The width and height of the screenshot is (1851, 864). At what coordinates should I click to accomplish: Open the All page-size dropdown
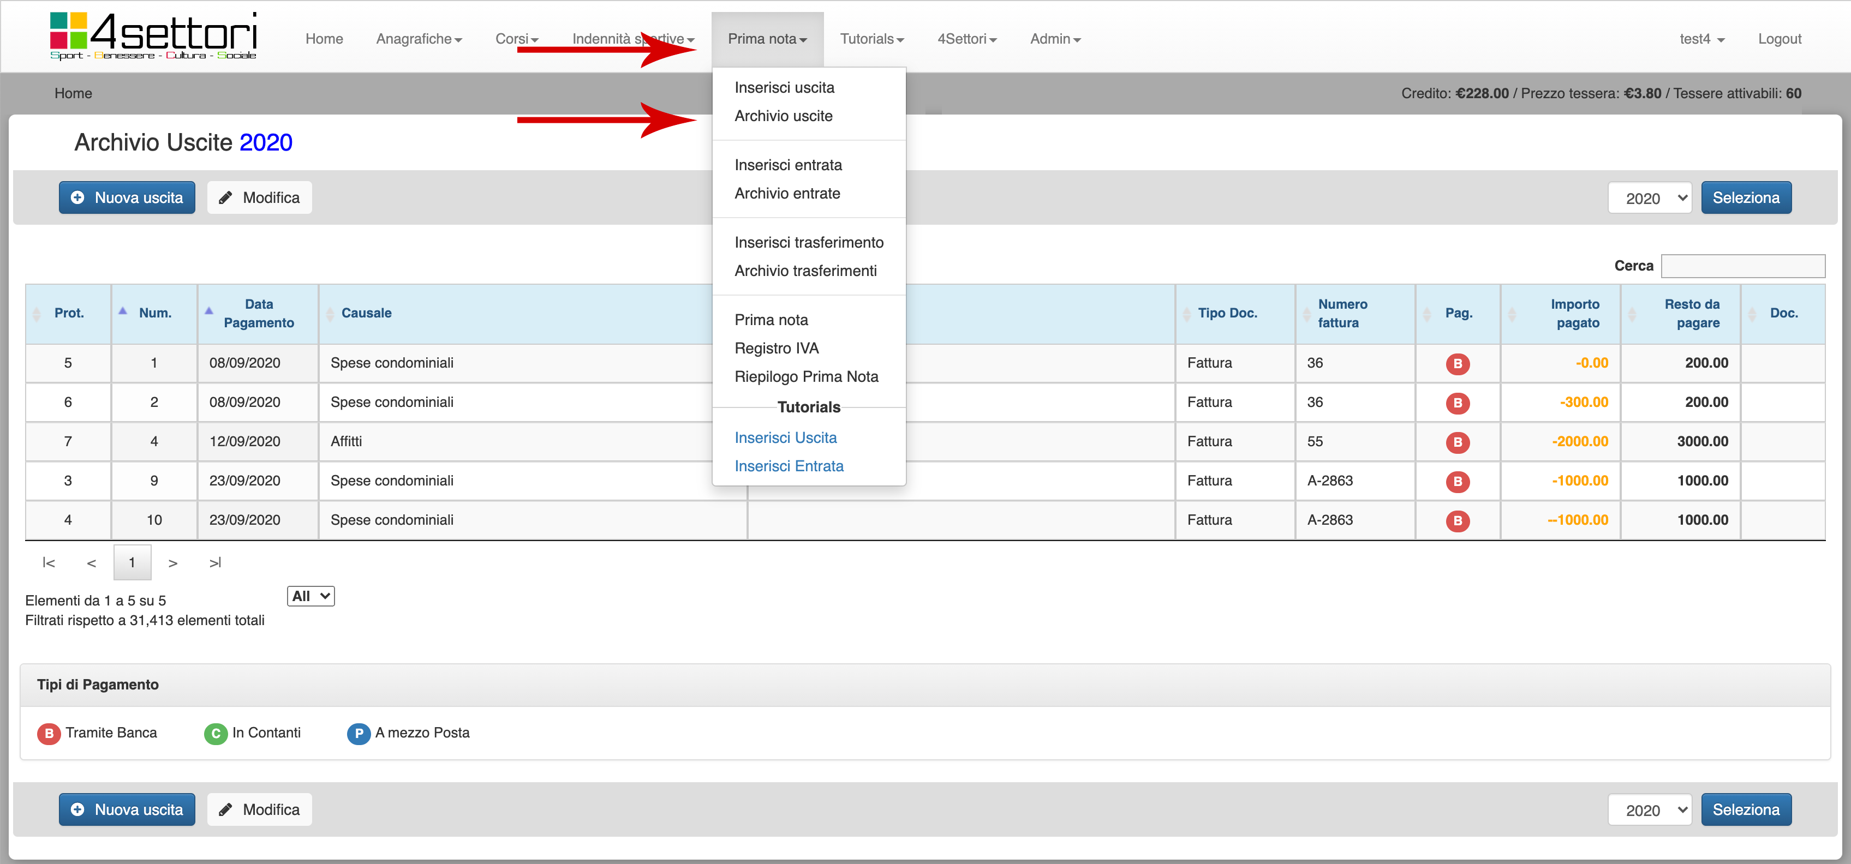coord(311,596)
